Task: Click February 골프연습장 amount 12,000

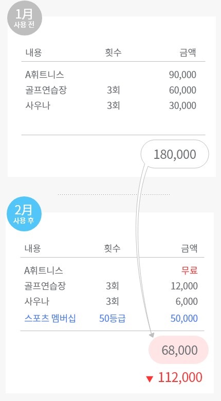Action: 184,286
